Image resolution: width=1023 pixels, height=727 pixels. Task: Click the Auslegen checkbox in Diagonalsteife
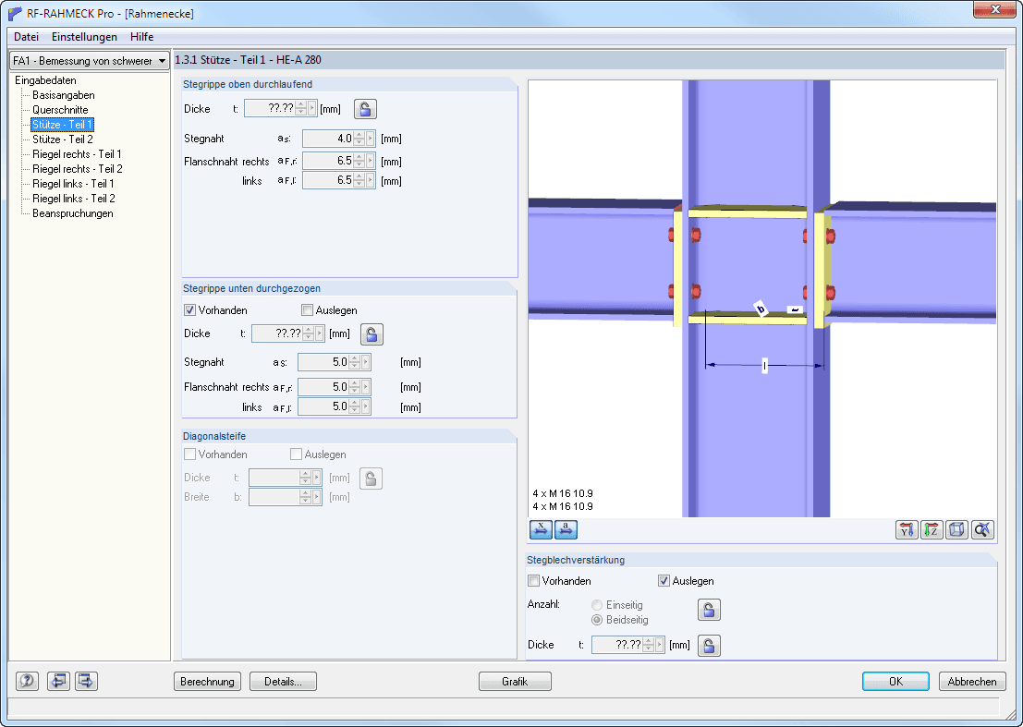[297, 454]
